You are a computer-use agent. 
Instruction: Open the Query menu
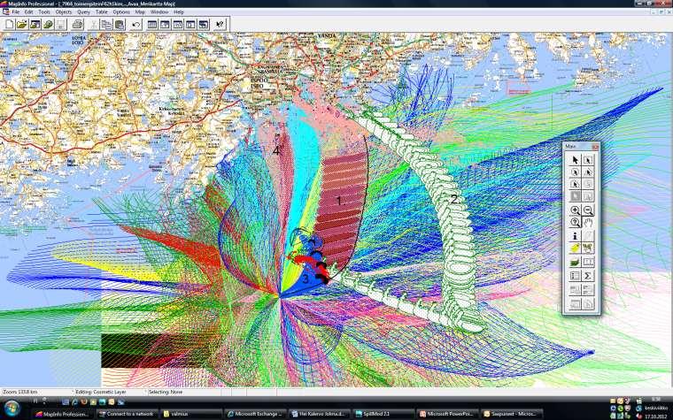click(83, 12)
